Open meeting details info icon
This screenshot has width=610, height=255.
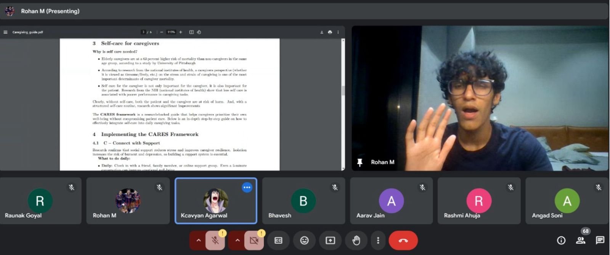(x=561, y=240)
